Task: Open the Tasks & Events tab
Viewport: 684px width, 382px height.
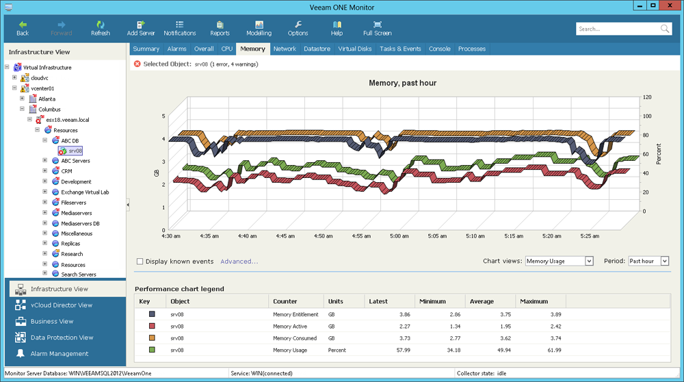Action: pyautogui.click(x=400, y=49)
